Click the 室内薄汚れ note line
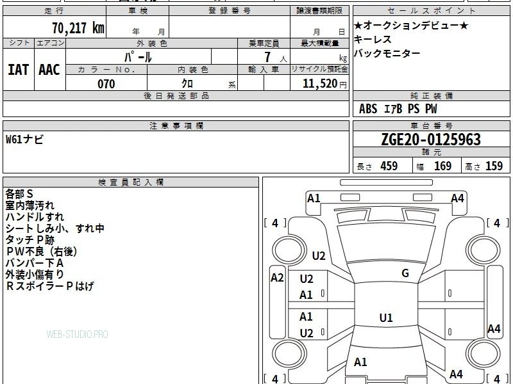Viewport: 513px width, 384px height. (29, 205)
